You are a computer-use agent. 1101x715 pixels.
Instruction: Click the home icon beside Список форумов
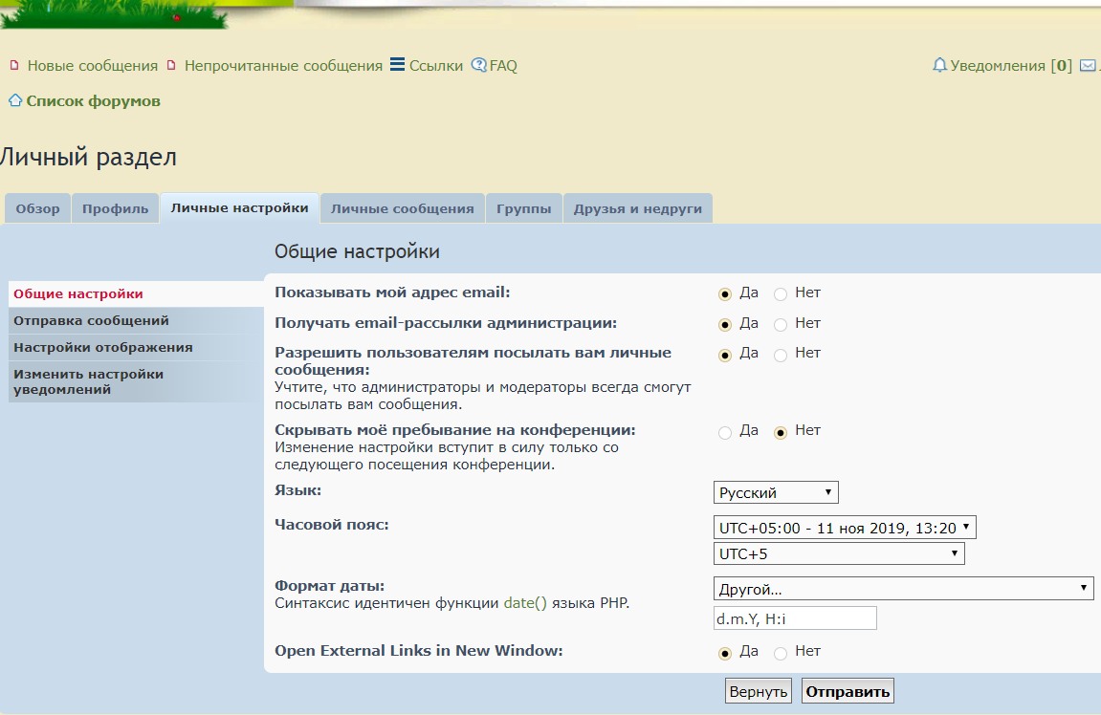point(15,100)
